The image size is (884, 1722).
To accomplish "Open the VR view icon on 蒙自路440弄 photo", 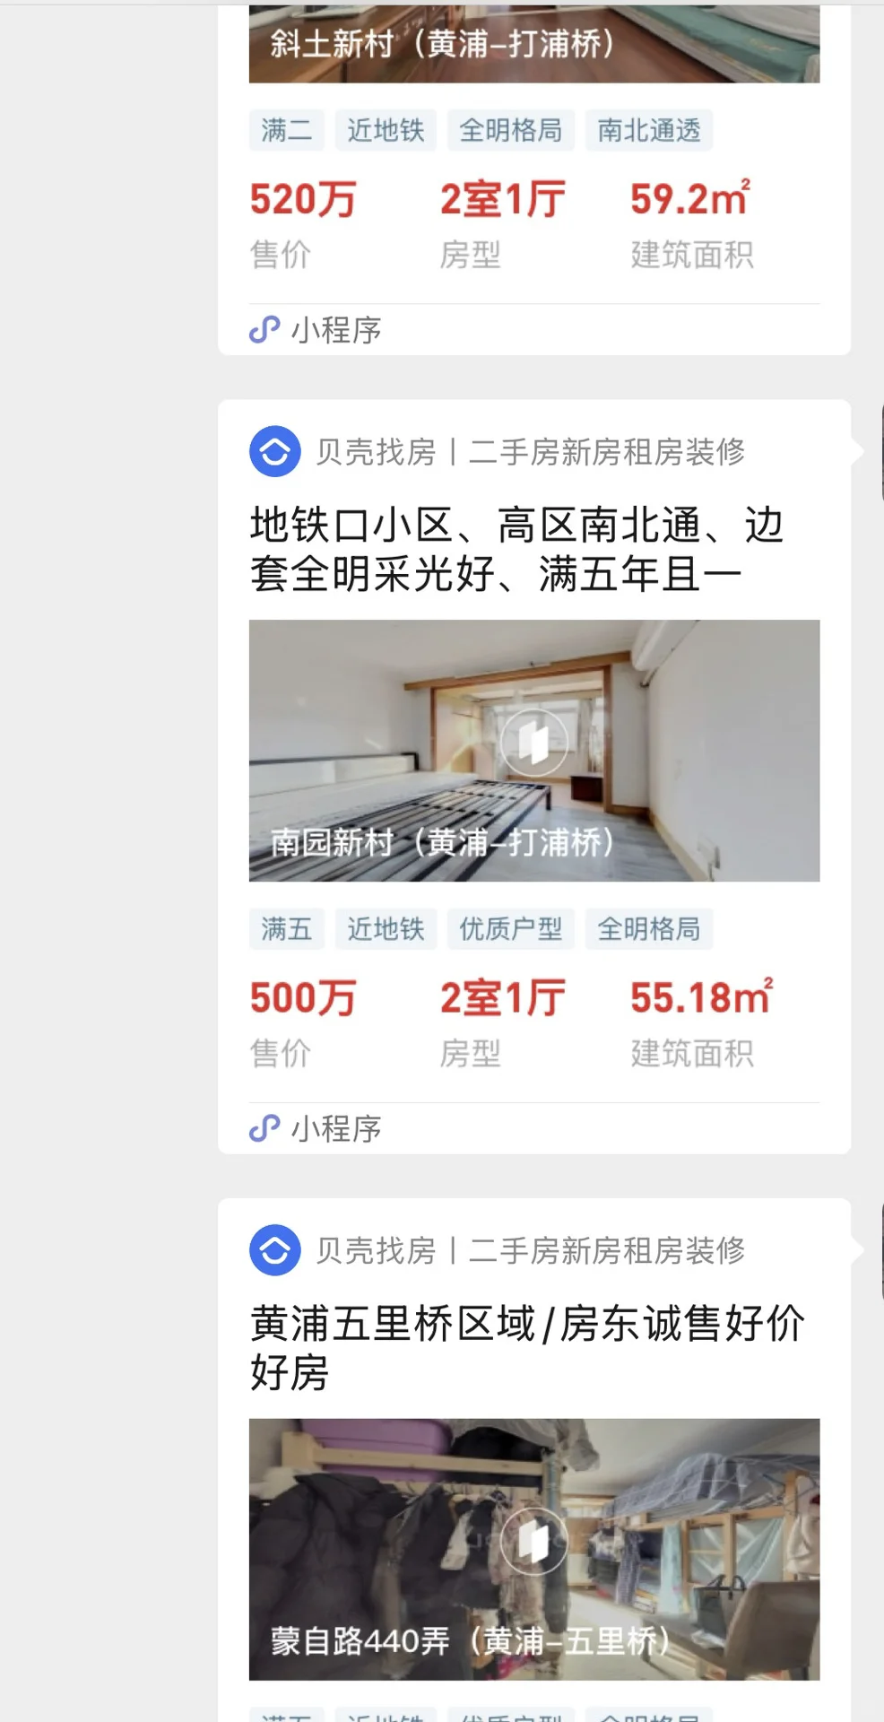I will (x=534, y=1541).
